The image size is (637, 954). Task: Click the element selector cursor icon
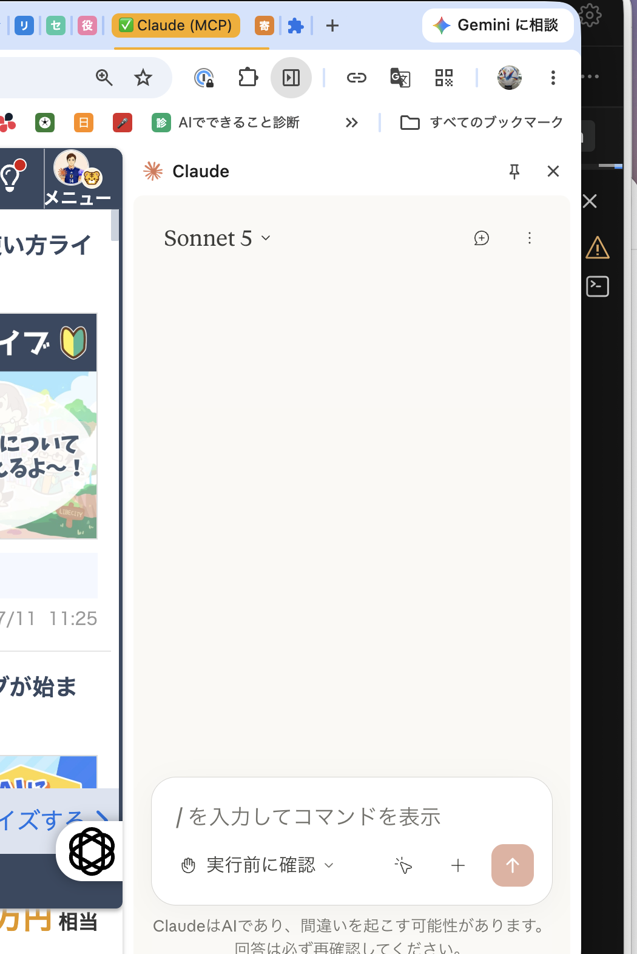tap(403, 865)
